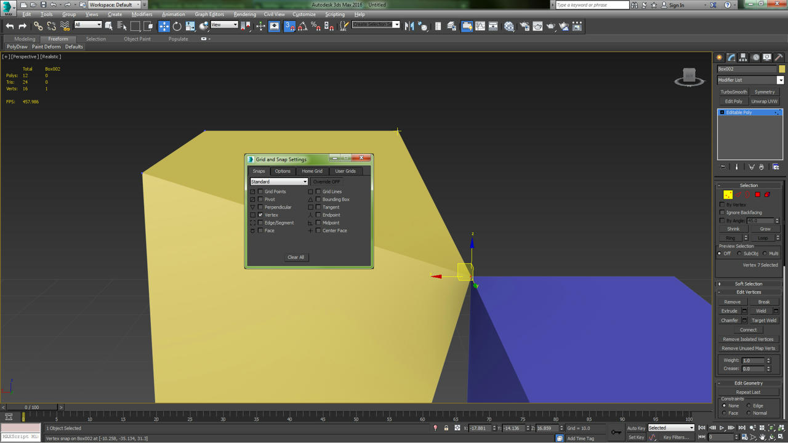The height and width of the screenshot is (443, 788).
Task: Click the Unwrap UVW button
Action: [x=765, y=101]
